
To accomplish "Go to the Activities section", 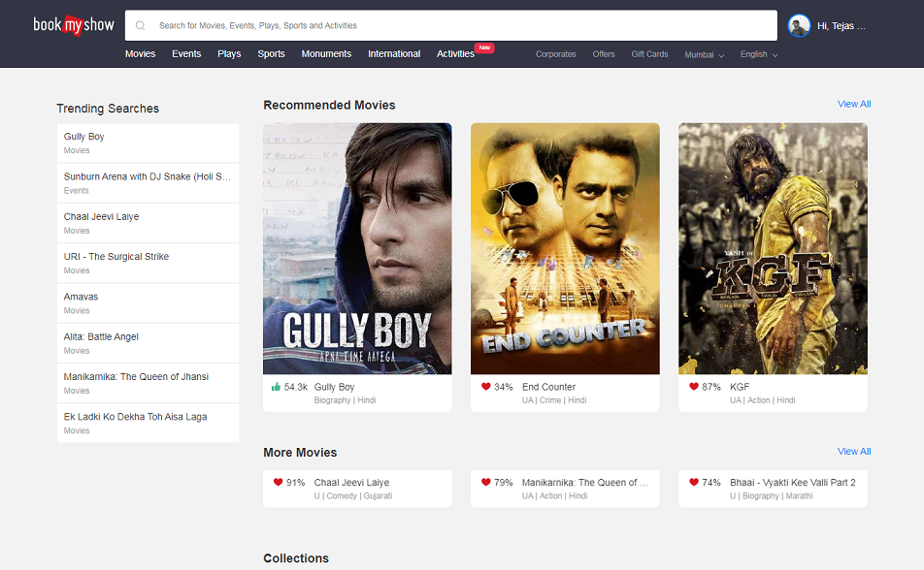I will pos(455,54).
